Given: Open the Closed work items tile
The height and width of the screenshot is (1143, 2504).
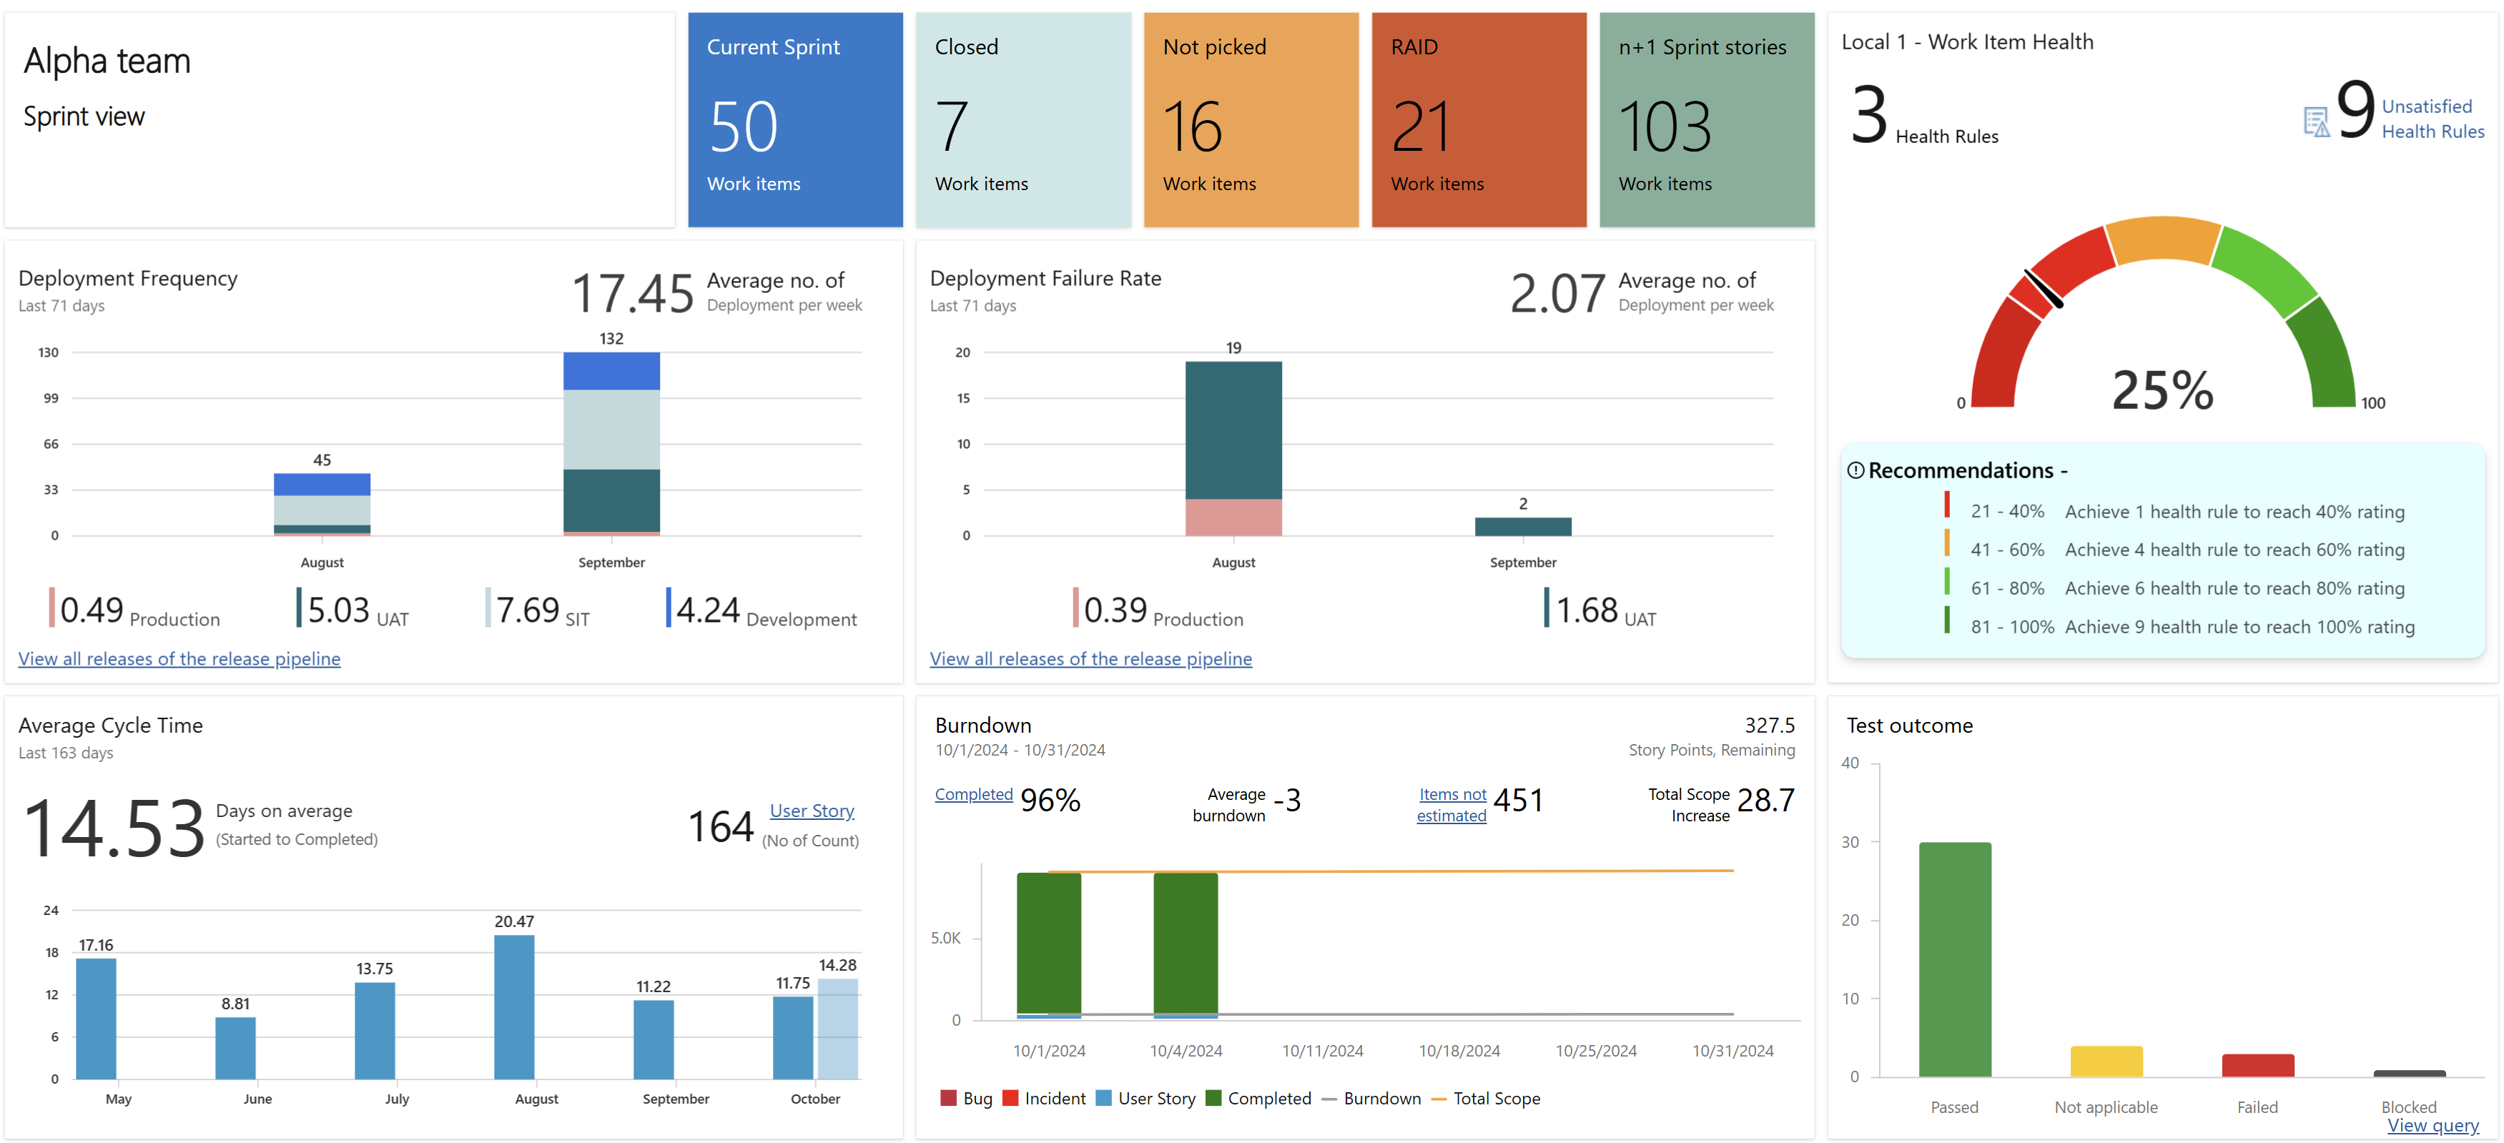Looking at the screenshot, I should click(1022, 119).
